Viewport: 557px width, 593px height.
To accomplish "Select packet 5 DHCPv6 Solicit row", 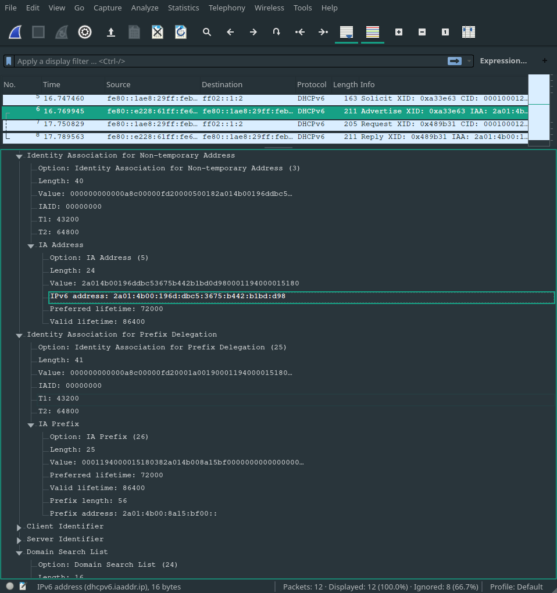I will [265, 99].
